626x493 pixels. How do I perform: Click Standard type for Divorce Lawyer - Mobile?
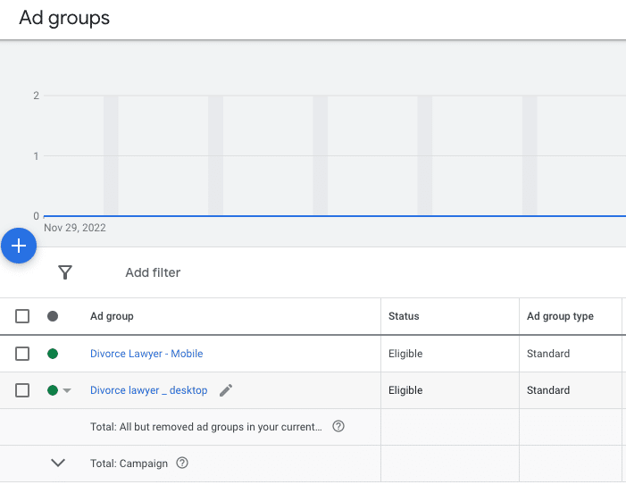click(x=548, y=354)
